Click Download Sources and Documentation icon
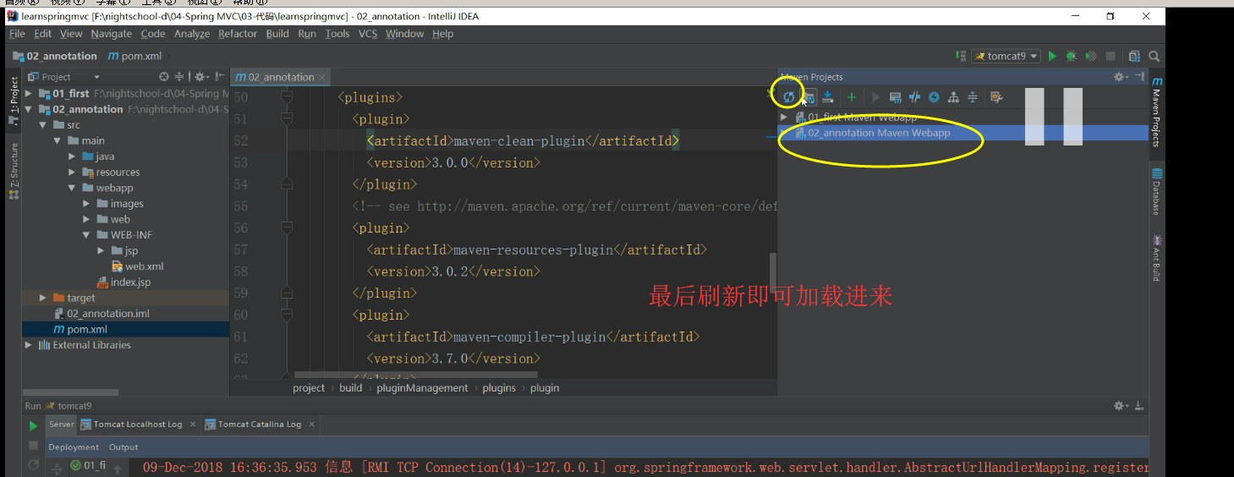1234x477 pixels. point(829,97)
